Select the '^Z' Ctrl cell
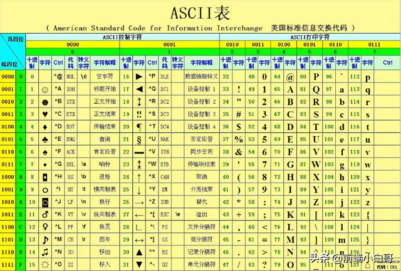The width and height of the screenshot is (401, 271). [x=152, y=202]
